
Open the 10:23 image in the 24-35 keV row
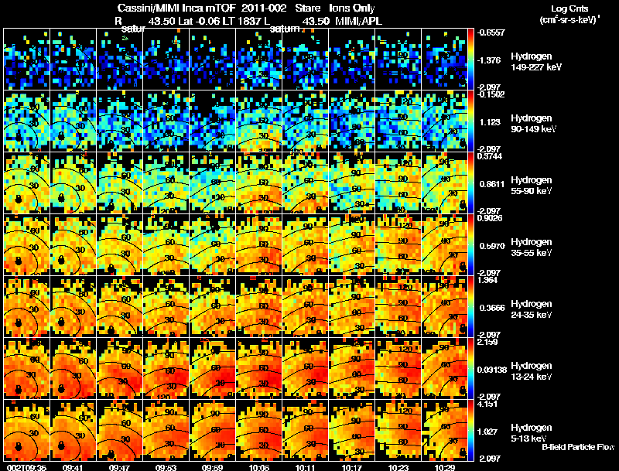(x=398, y=306)
